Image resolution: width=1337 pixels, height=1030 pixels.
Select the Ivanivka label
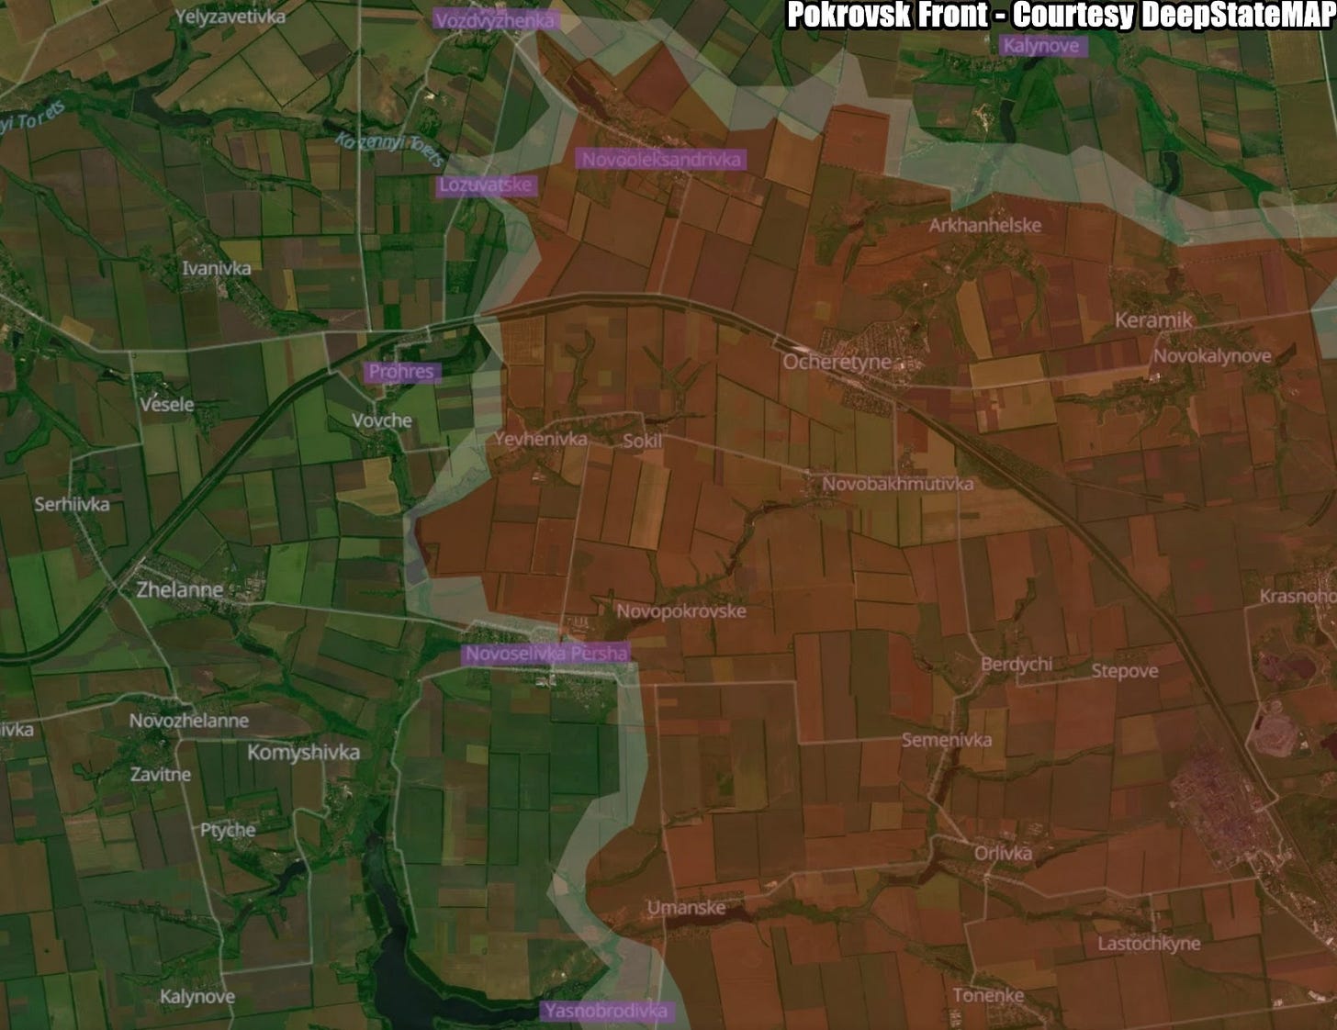coord(216,269)
